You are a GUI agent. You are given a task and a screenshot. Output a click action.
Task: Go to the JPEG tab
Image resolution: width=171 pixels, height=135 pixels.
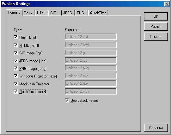[x=68, y=13]
